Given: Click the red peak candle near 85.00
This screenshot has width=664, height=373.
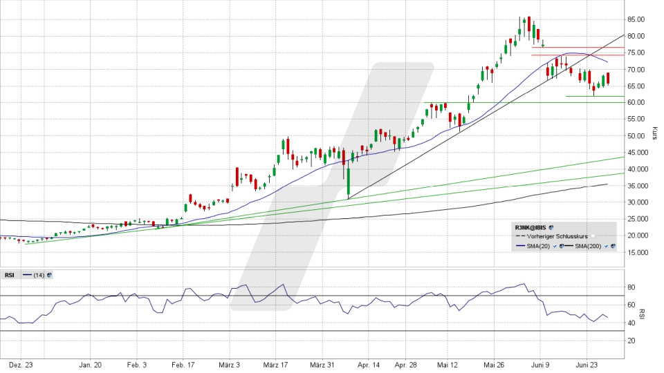Looking at the screenshot, I should click(x=529, y=23).
